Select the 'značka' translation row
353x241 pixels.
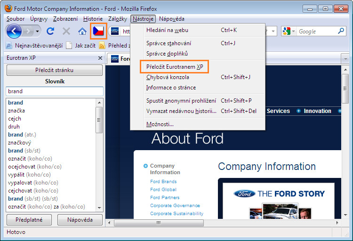click(51, 111)
